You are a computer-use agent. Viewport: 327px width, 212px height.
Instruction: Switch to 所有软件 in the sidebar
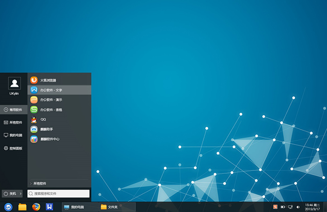[x=13, y=123]
